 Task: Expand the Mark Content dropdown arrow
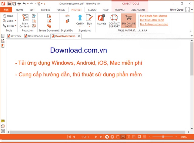(30, 26)
